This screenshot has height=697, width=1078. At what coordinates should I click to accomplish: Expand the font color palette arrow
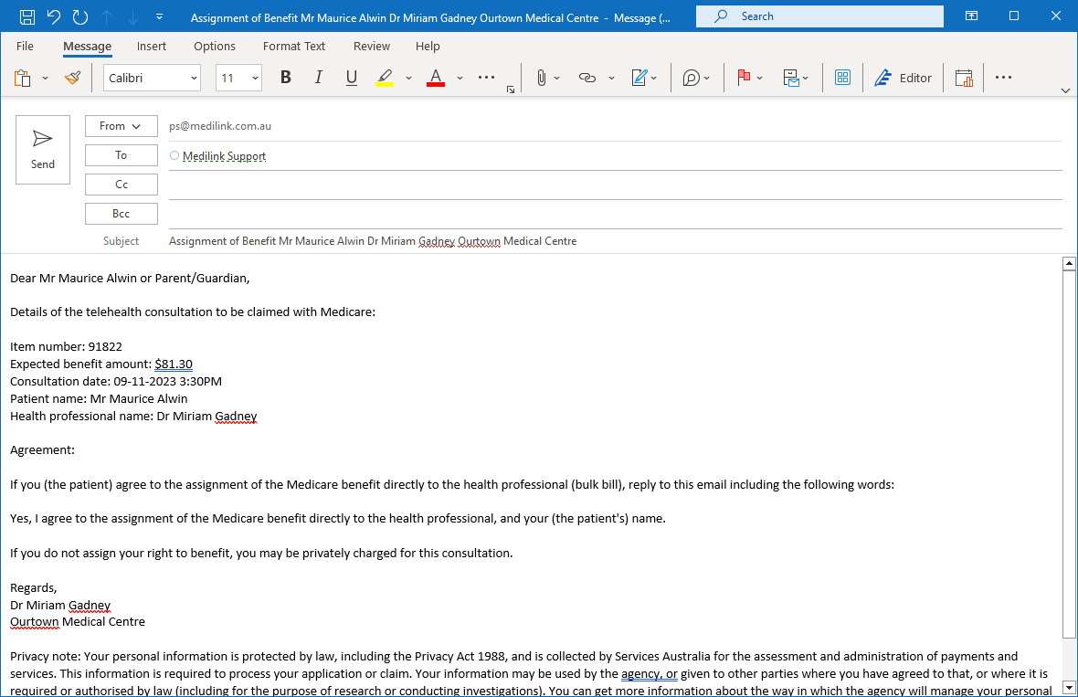460,79
